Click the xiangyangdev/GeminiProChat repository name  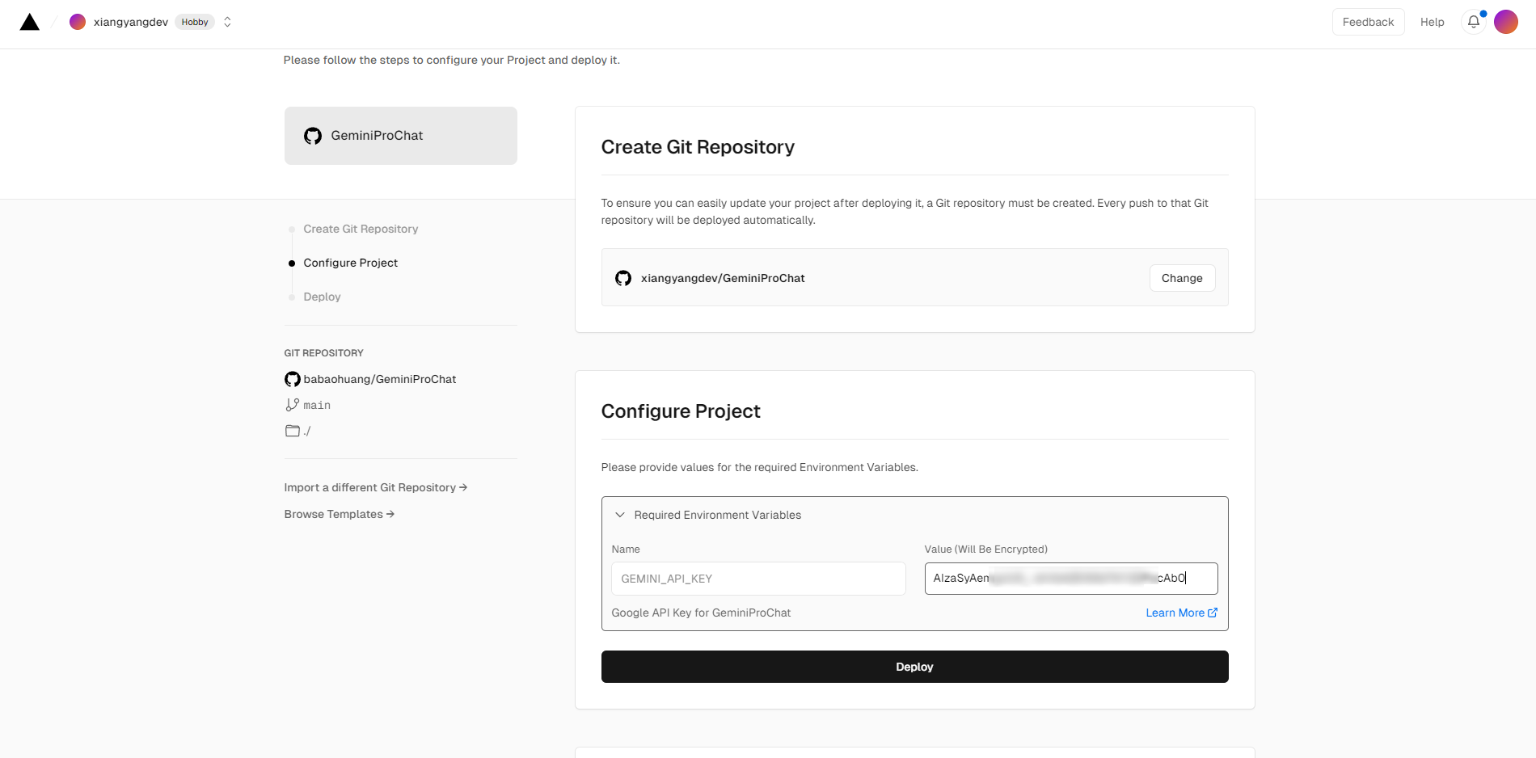723,278
